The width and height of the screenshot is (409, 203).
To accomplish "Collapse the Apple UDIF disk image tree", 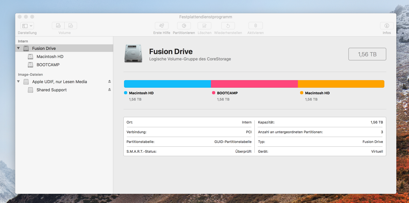I will pos(19,82).
